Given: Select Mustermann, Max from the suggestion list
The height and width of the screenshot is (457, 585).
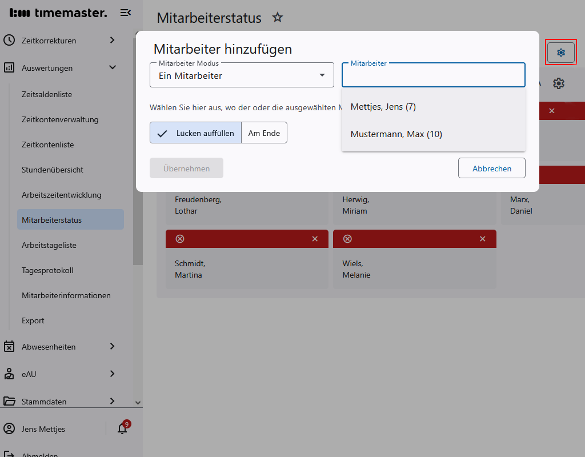Looking at the screenshot, I should 396,134.
